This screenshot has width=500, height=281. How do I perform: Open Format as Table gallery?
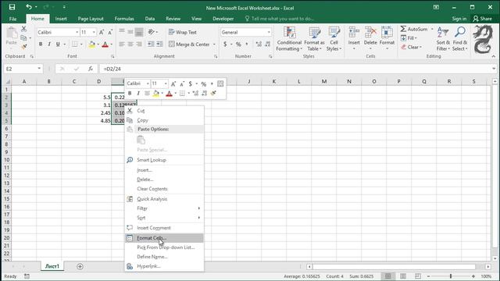314,38
